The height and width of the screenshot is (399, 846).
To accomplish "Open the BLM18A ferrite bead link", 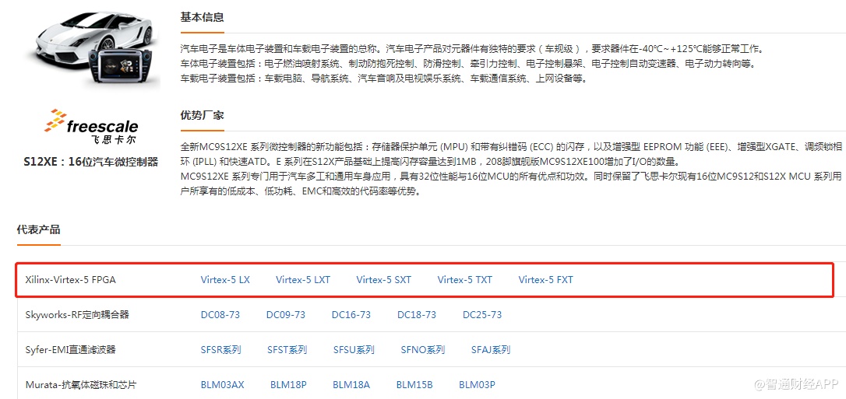I will tap(351, 385).
